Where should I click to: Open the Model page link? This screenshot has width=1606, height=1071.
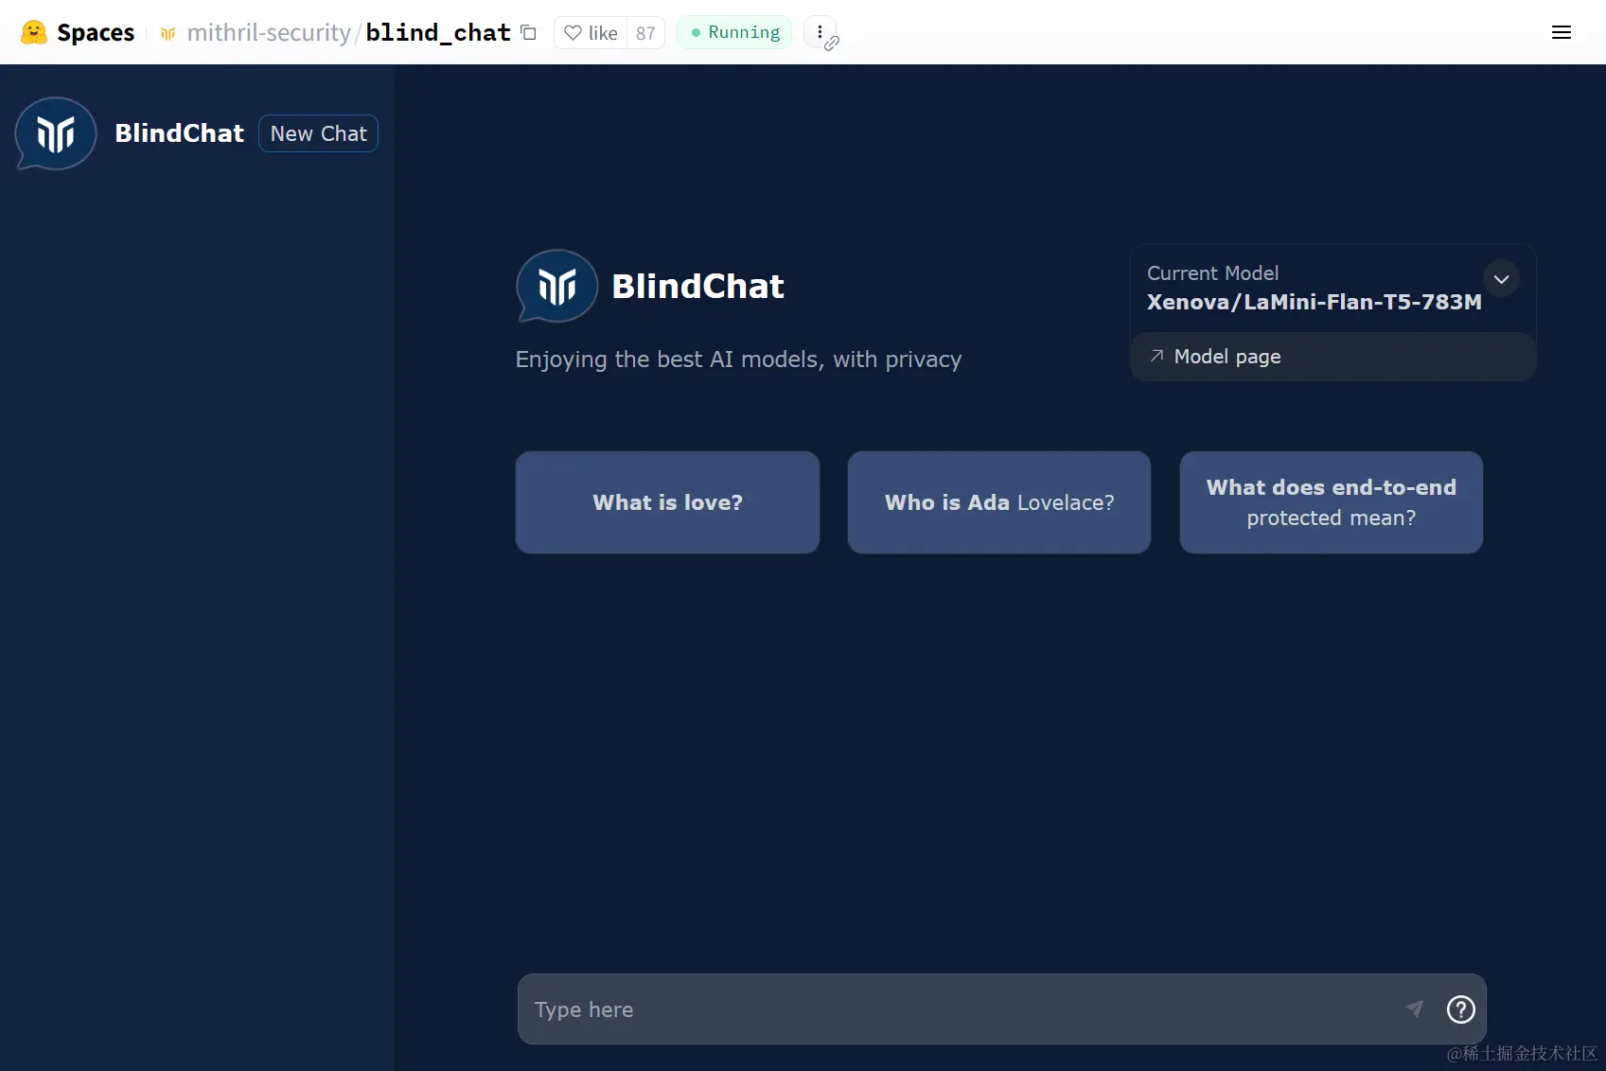pyautogui.click(x=1332, y=357)
